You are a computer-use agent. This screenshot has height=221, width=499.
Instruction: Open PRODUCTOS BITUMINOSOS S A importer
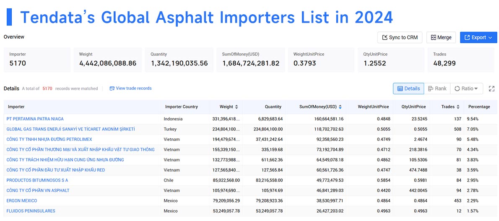[x=37, y=180]
